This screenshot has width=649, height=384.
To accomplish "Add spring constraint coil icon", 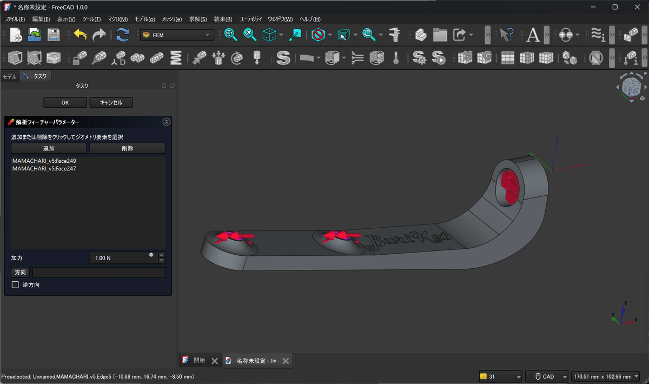I will [175, 57].
